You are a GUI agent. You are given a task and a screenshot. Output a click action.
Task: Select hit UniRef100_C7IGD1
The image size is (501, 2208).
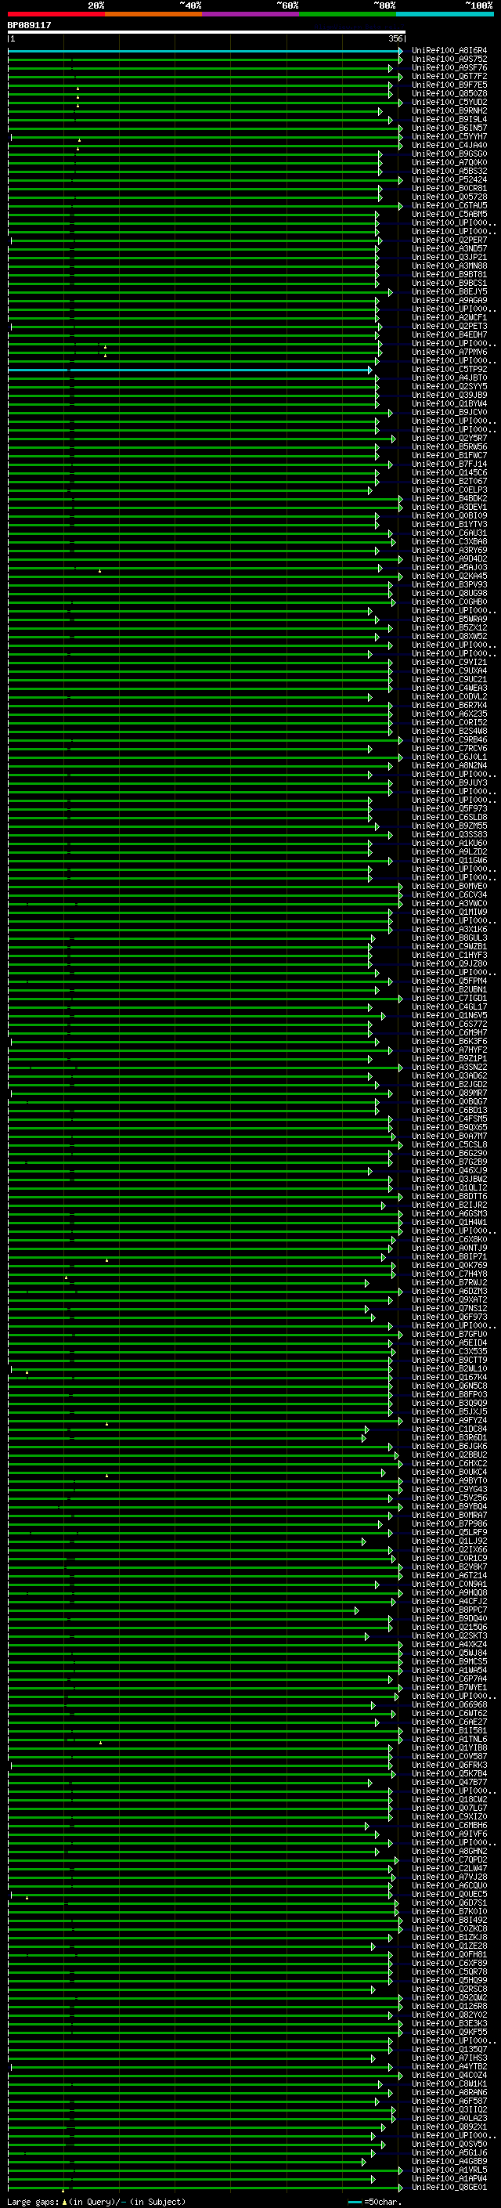449,998
